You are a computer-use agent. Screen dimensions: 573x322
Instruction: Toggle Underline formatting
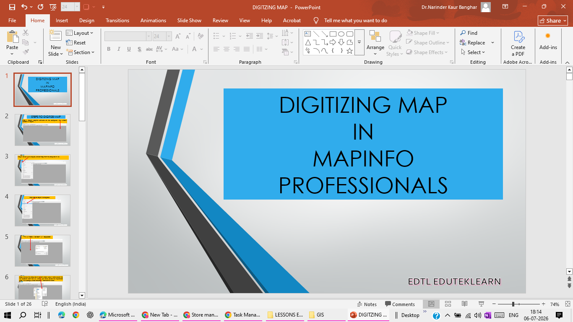pos(129,49)
